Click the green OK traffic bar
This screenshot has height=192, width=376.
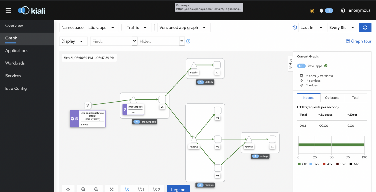[x=331, y=145]
